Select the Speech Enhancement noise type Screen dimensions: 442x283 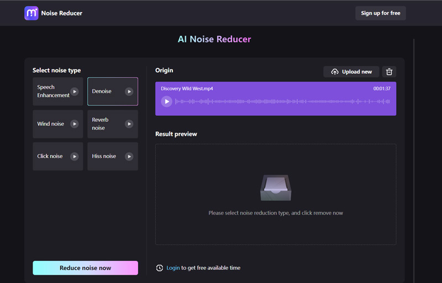58,92
